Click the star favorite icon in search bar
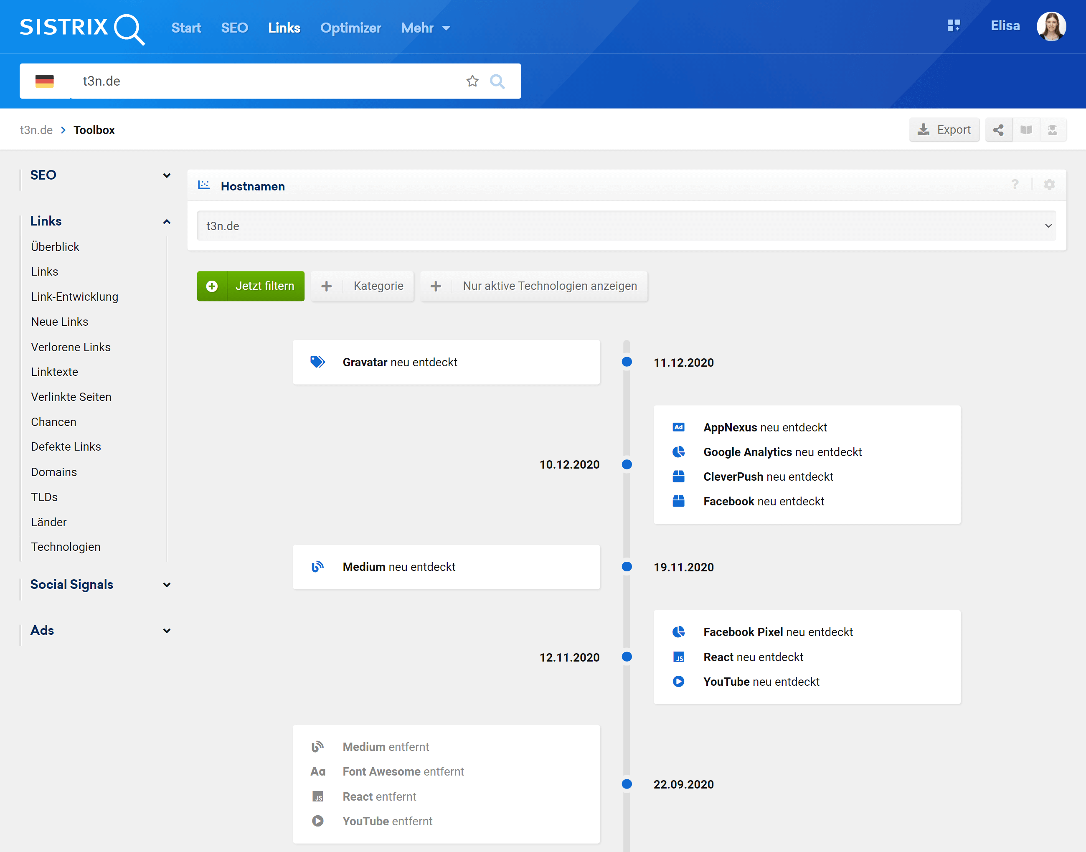This screenshot has width=1086, height=852. click(x=472, y=81)
